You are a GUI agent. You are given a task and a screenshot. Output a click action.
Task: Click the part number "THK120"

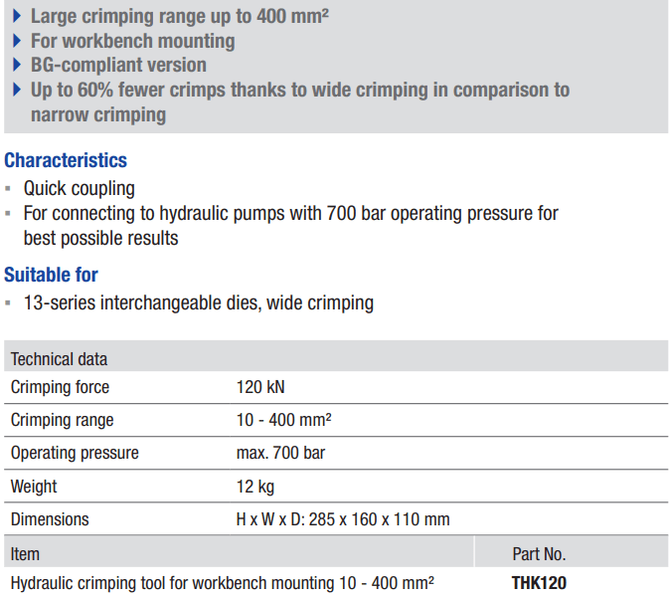539,583
